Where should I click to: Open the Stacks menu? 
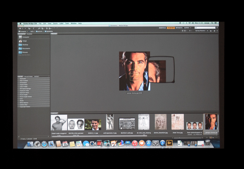point(55,23)
